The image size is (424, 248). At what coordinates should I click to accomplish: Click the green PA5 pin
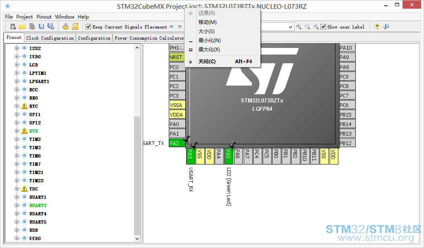coord(228,156)
